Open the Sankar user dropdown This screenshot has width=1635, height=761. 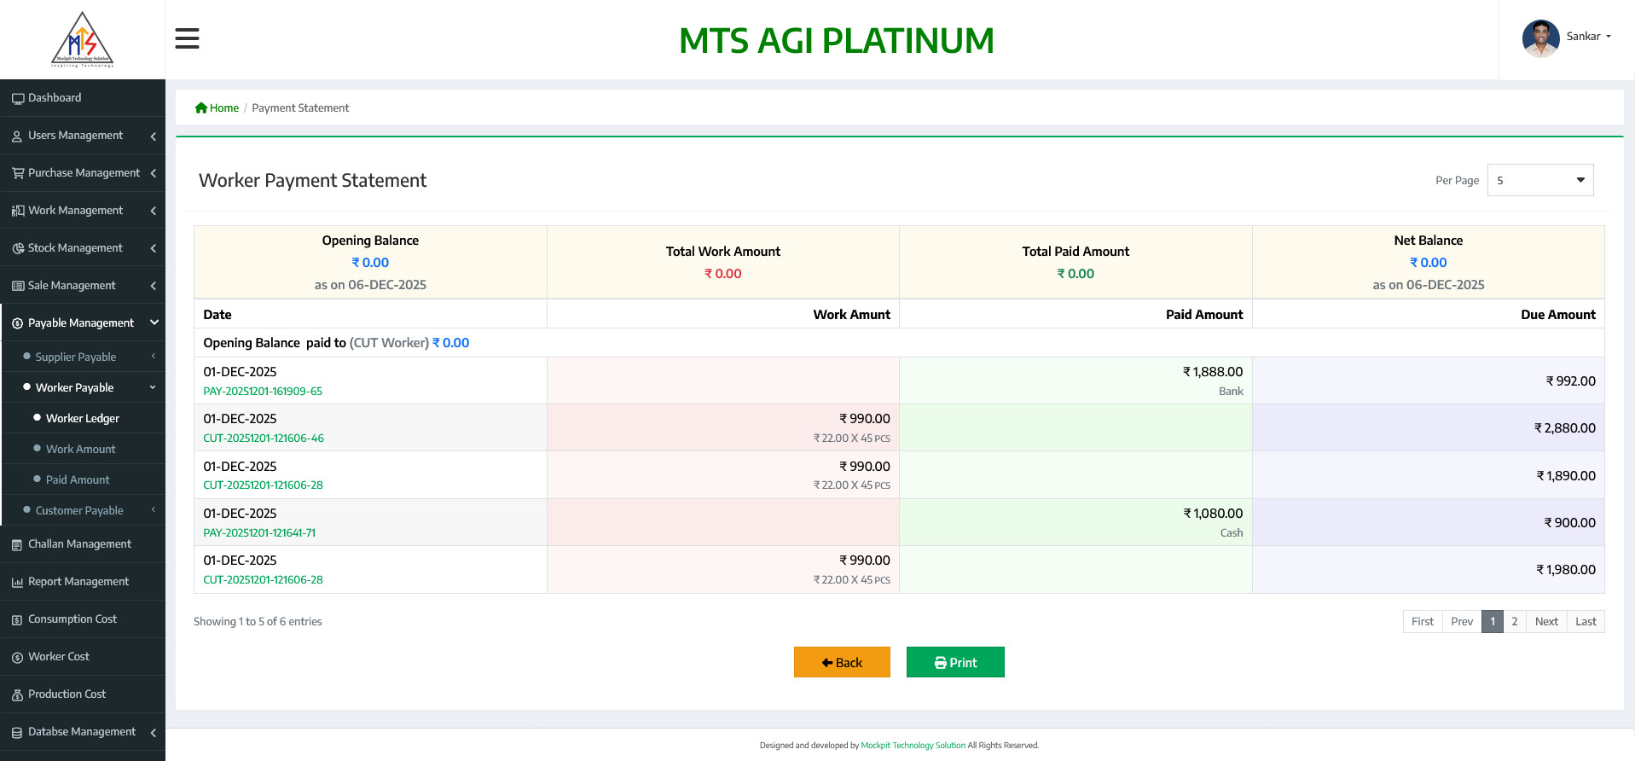tap(1588, 37)
